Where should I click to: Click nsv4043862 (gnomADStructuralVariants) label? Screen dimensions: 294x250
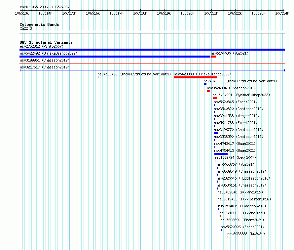240,81
